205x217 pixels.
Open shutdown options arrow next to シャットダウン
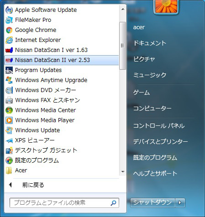click(x=180, y=203)
